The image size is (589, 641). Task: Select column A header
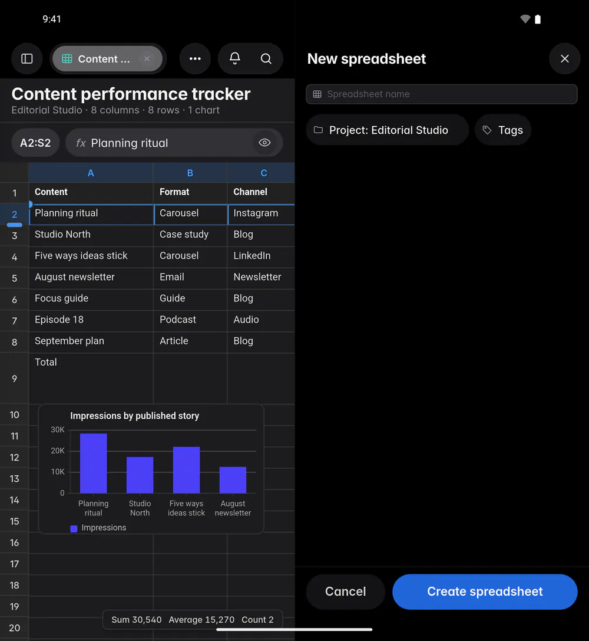(x=91, y=173)
